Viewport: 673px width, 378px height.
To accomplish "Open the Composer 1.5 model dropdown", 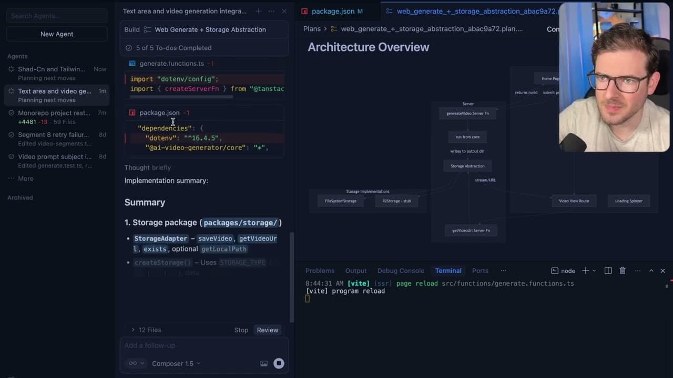I will (176, 363).
